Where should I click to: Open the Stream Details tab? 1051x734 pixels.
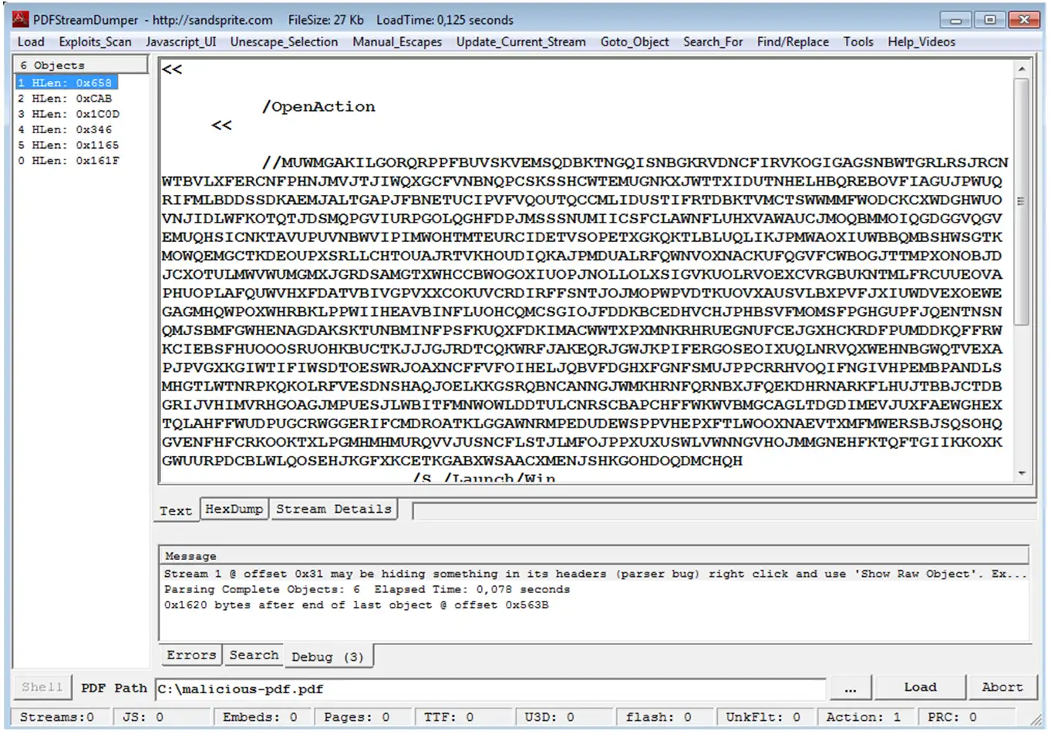[334, 509]
